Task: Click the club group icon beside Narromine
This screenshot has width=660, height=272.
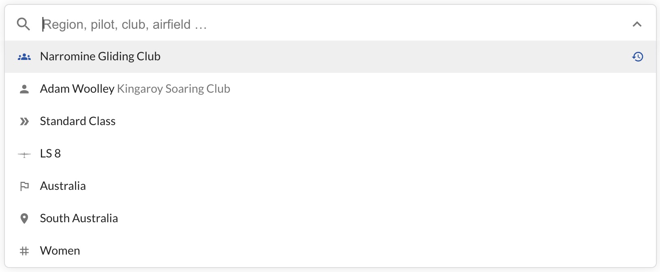Action: [x=24, y=57]
